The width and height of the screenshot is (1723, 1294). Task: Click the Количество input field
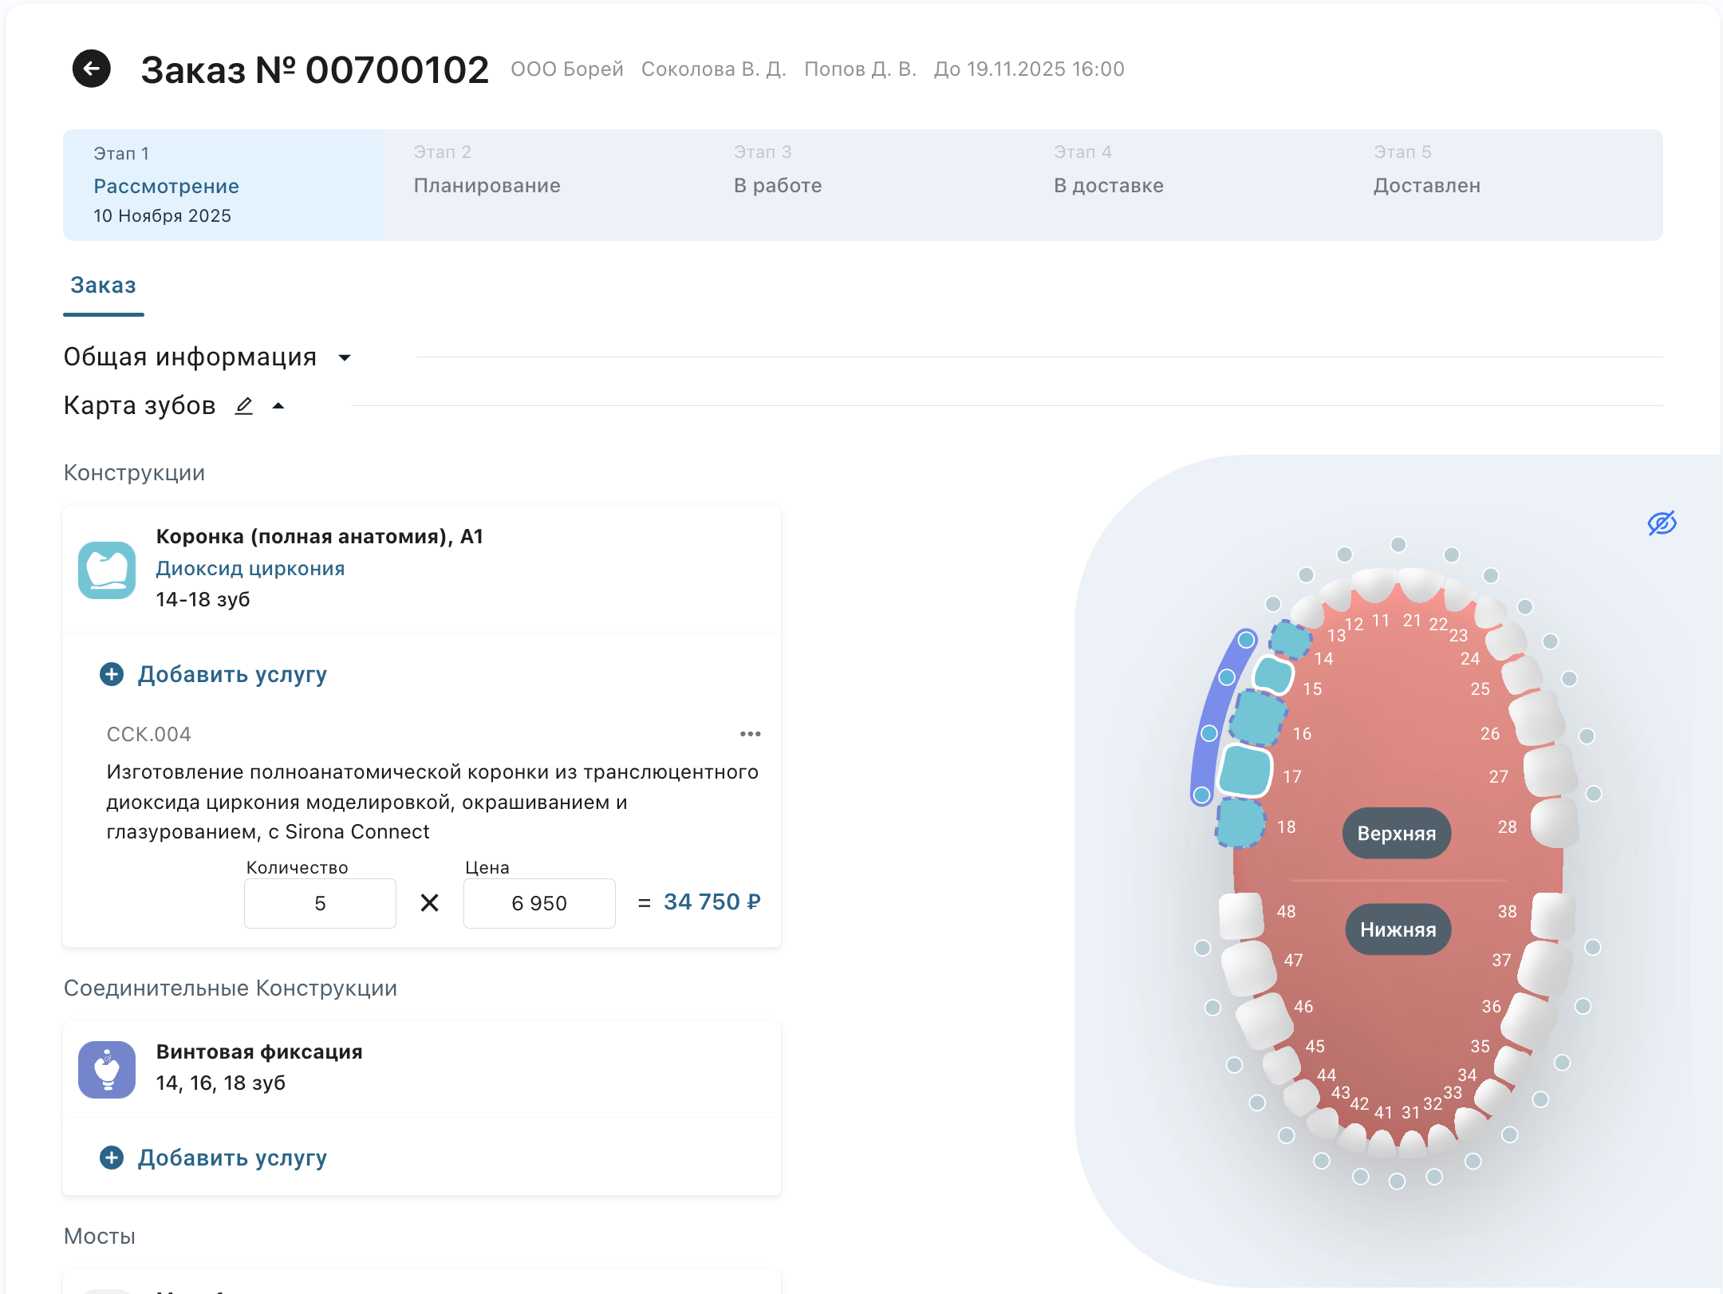(x=320, y=903)
